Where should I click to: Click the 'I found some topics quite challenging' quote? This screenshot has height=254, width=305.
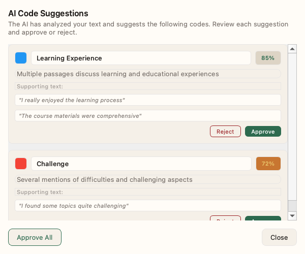click(148, 206)
